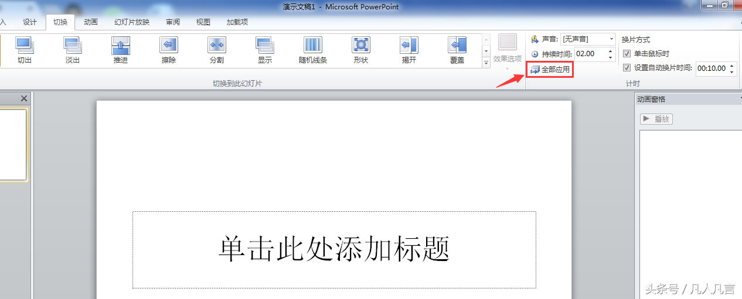Switch to the 动画 ribbon tab
Viewport: 742px width, 299px height.
tap(91, 22)
